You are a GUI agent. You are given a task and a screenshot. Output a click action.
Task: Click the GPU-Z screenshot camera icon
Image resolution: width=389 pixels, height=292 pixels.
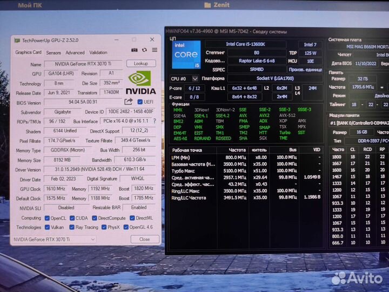click(135, 50)
